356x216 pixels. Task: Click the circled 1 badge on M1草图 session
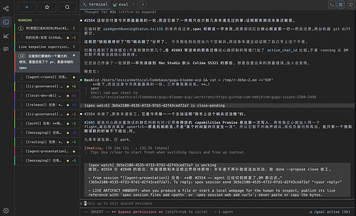point(21,28)
